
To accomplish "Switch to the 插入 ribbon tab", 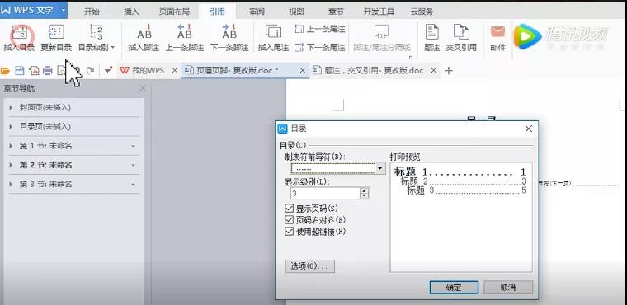I will 131,12.
